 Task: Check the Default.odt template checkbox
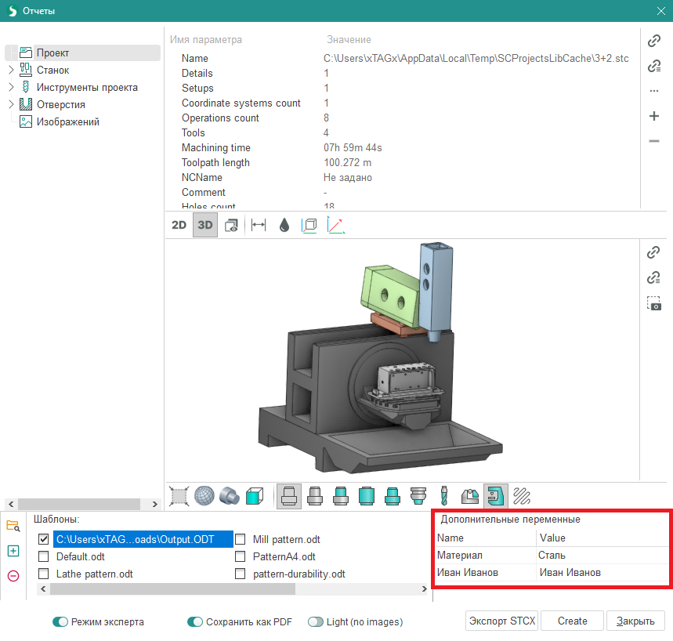click(44, 557)
